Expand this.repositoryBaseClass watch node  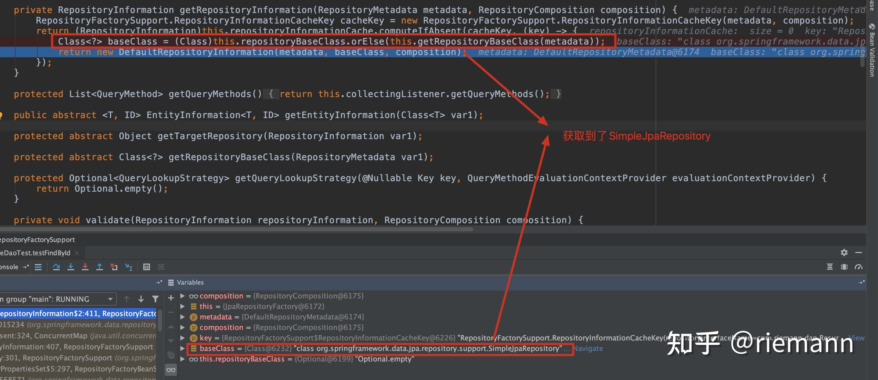183,359
